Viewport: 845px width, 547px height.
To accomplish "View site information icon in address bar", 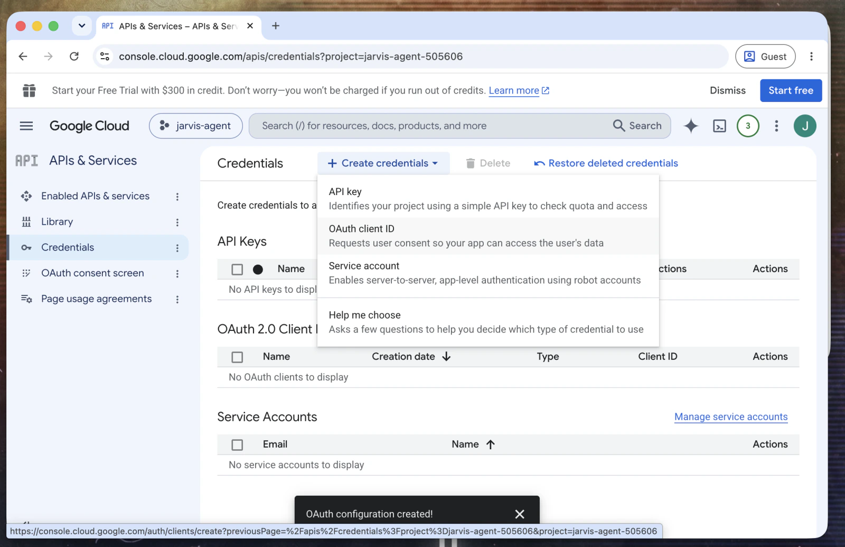I will (x=105, y=57).
